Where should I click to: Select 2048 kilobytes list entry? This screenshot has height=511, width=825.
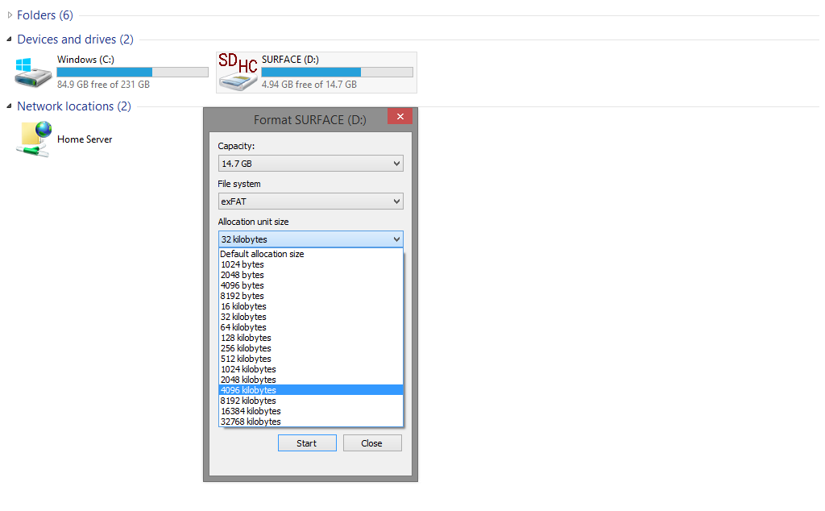[x=310, y=380]
